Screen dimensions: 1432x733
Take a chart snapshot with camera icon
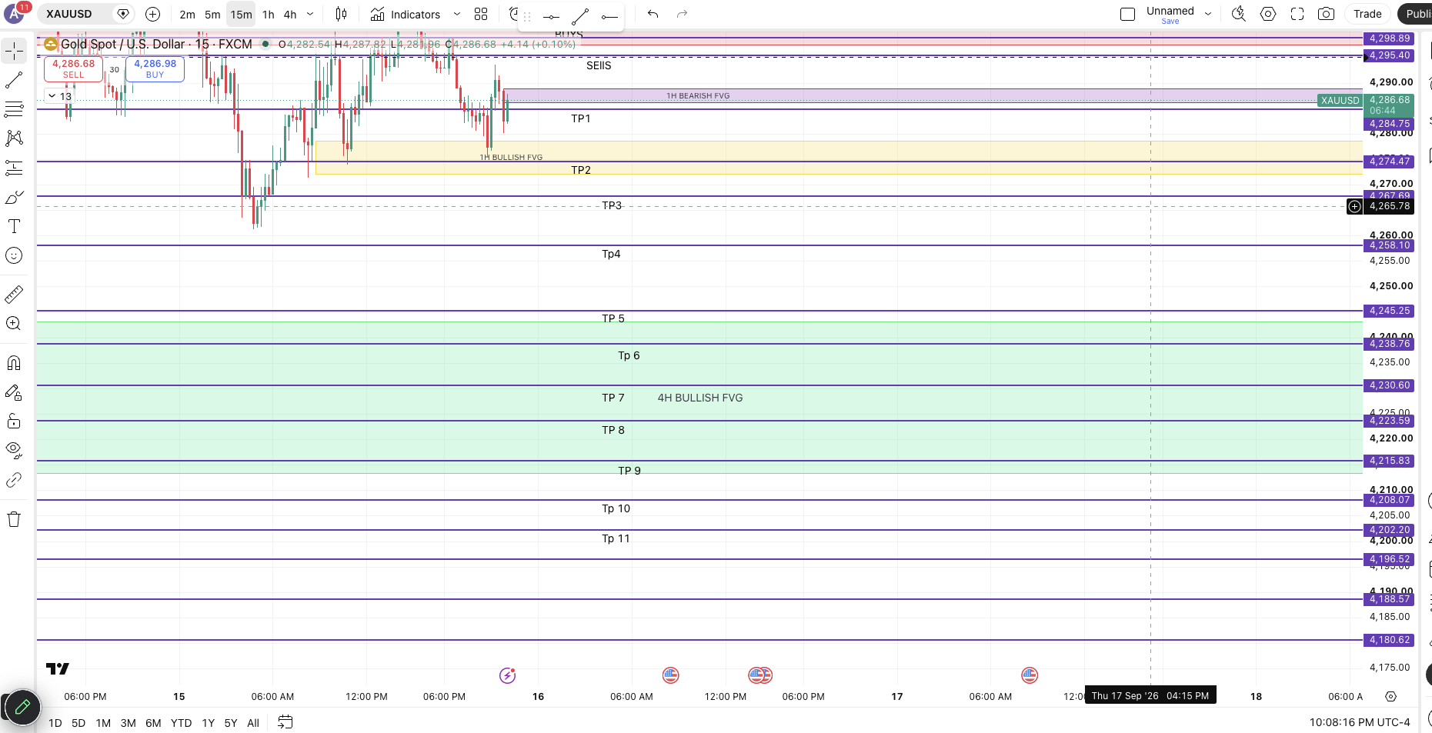tap(1326, 14)
